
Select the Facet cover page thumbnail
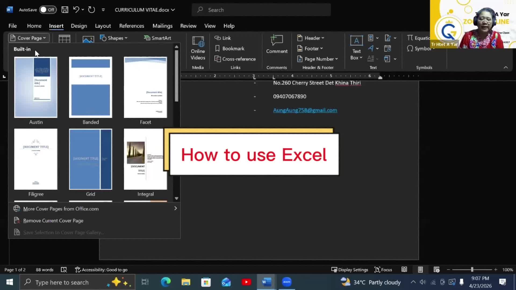tap(145, 87)
